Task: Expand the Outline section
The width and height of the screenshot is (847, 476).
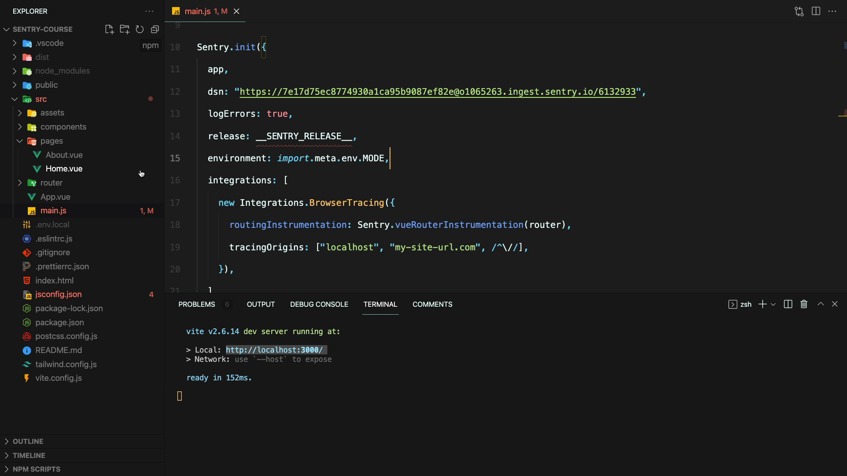Action: [82, 441]
